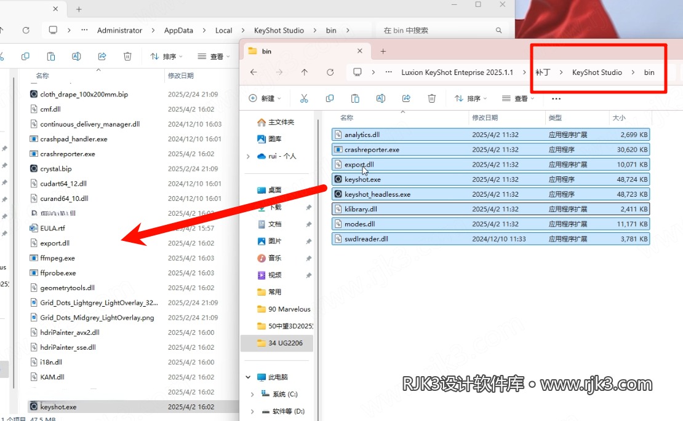The height and width of the screenshot is (421, 683).
Task: Click the Copy icon in back window toolbar
Action: coord(25,57)
